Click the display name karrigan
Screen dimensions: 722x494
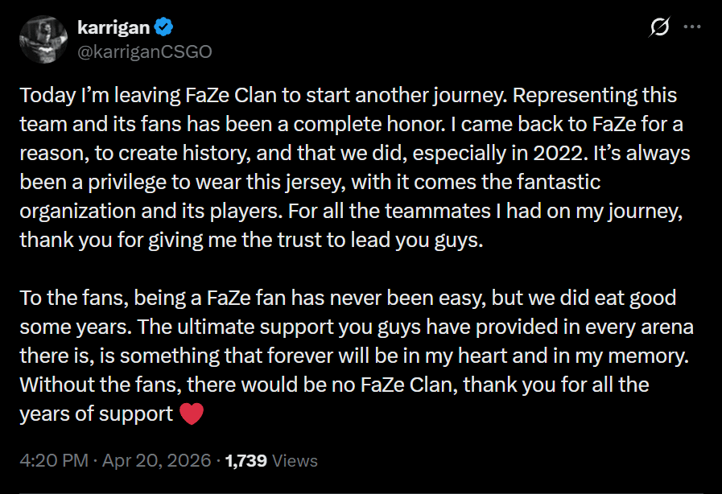113,28
